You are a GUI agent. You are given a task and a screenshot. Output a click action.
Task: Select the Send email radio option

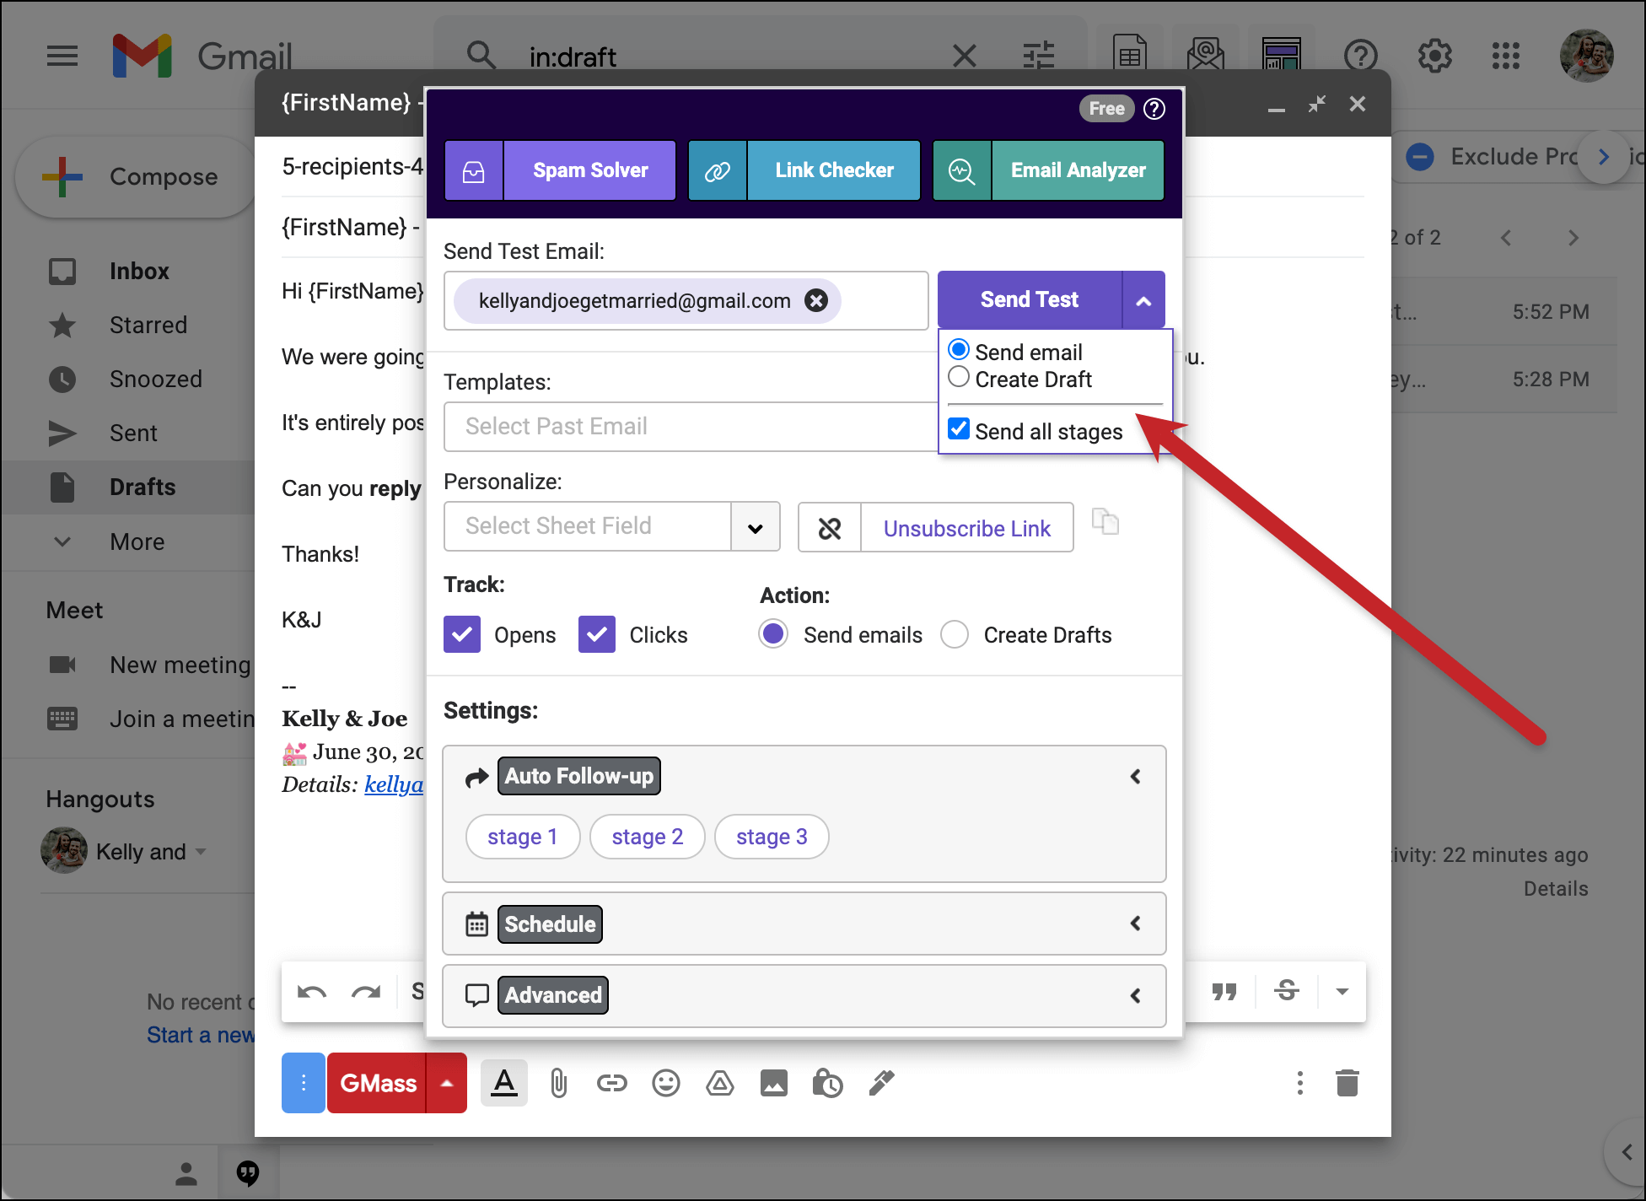pyautogui.click(x=959, y=350)
